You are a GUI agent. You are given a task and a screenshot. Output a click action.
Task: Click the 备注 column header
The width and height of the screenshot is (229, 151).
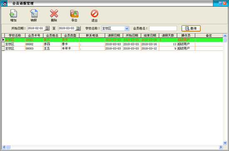click(209, 35)
